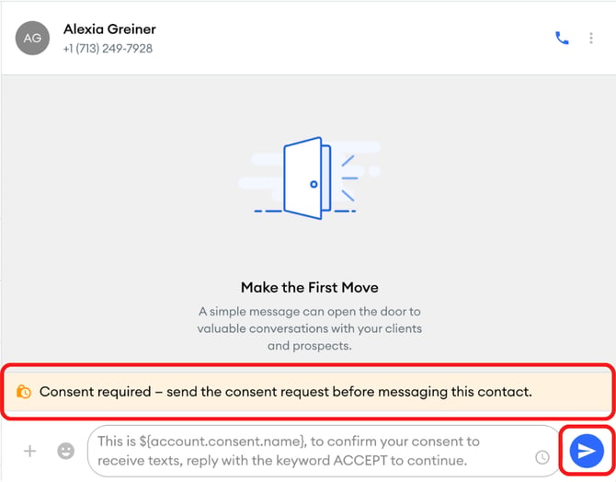Screen dimensions: 616x482
Task: Open the plus attachment menu
Action: 29,451
